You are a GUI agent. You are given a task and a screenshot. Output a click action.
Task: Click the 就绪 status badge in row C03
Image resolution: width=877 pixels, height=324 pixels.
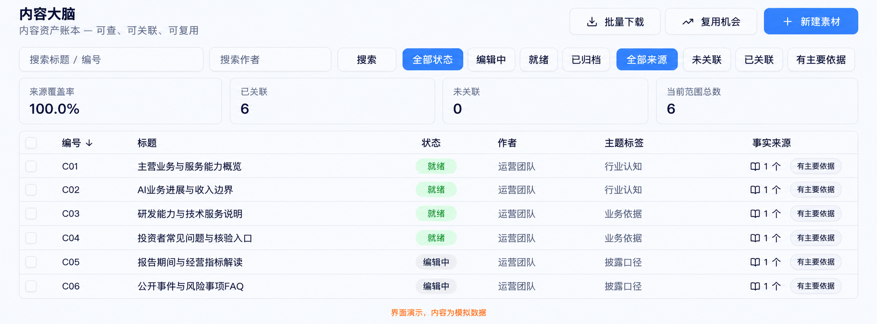click(x=436, y=214)
